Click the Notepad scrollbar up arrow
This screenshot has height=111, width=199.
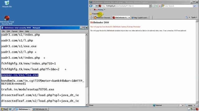(x=86, y=35)
